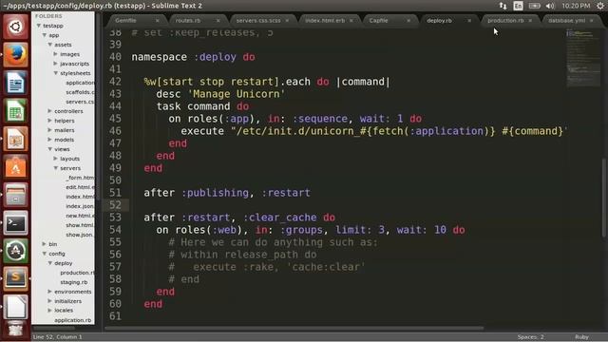This screenshot has width=608, height=342.
Task: Open staging.rb in the sidebar
Action: point(74,282)
